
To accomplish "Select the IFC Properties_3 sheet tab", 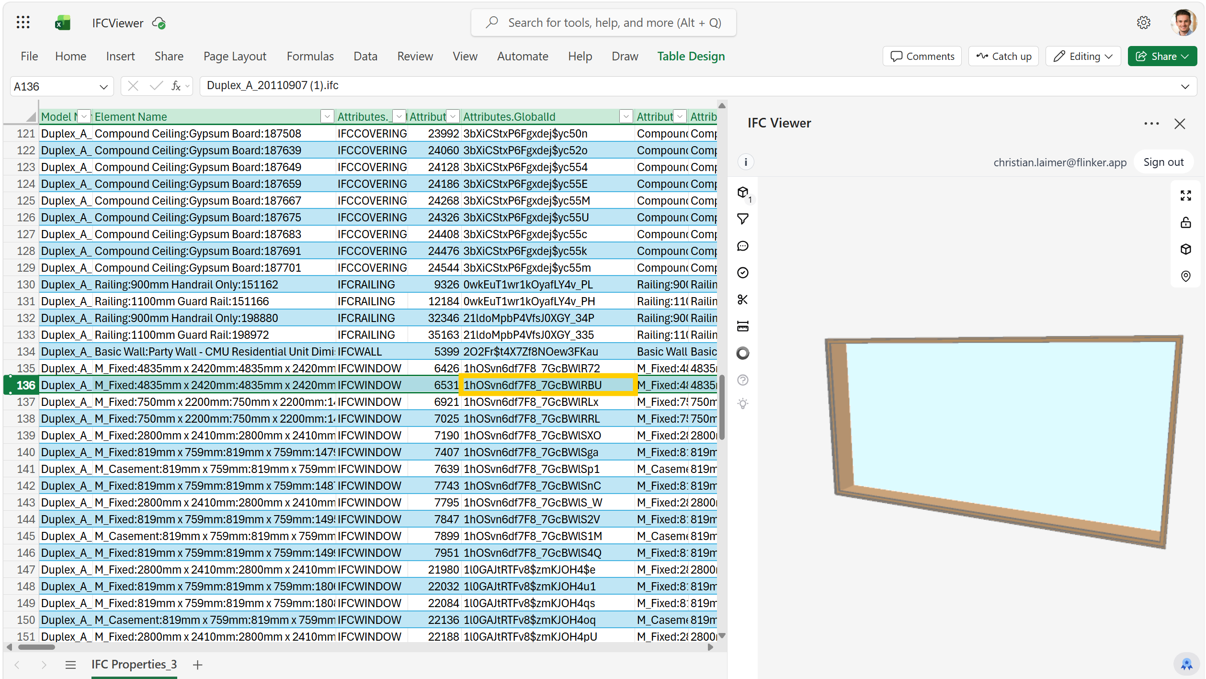I will tap(134, 664).
